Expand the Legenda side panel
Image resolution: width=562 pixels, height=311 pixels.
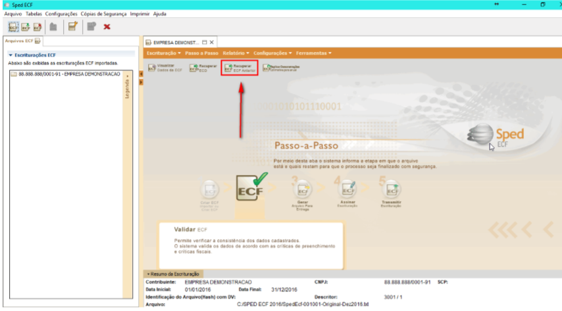coord(127,87)
